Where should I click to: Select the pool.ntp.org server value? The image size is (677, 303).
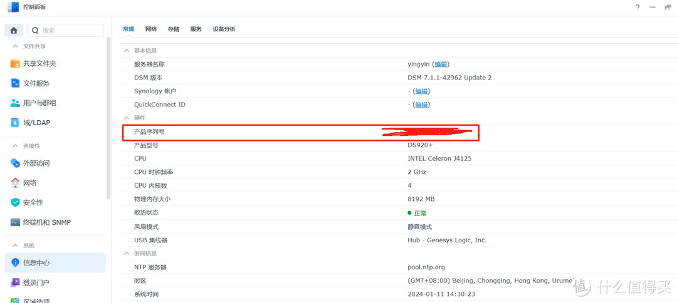(426, 267)
